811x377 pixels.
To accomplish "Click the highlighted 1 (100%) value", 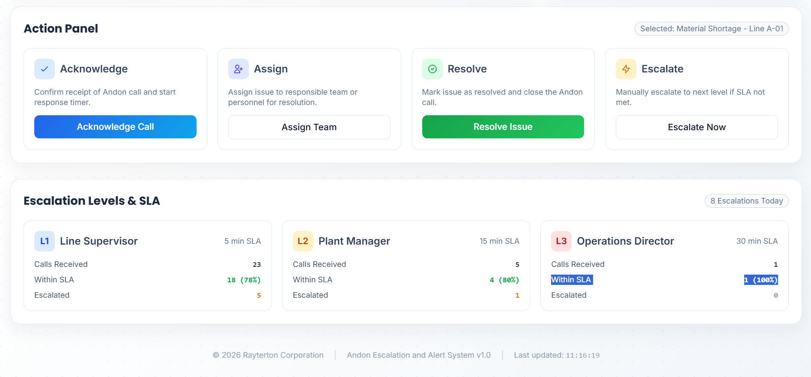I will tap(760, 280).
